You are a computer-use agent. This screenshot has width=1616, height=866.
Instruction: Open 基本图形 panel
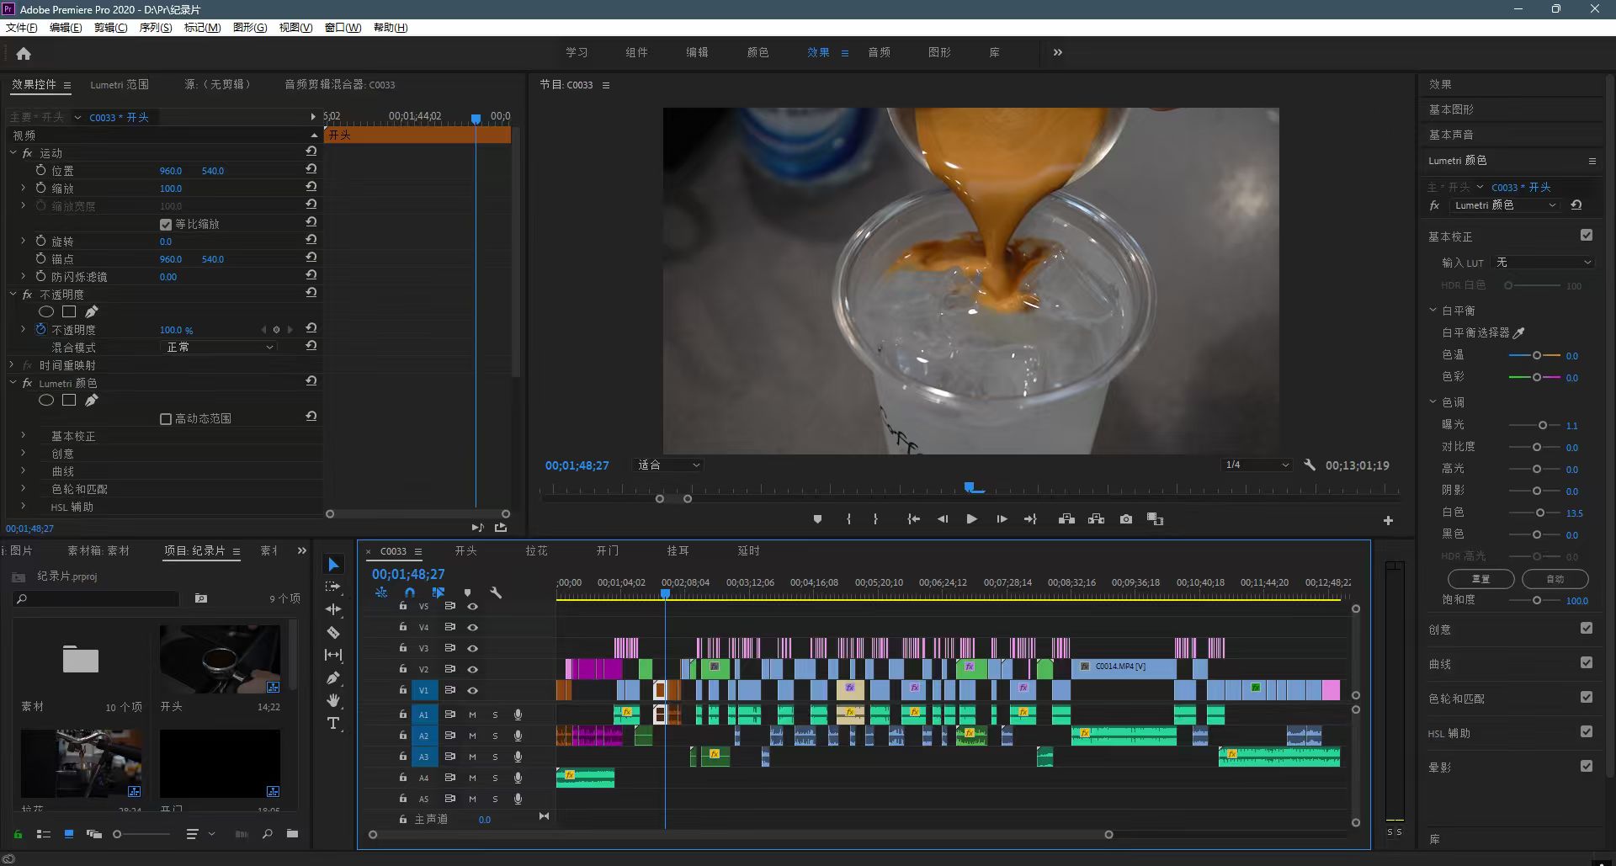(x=1451, y=109)
